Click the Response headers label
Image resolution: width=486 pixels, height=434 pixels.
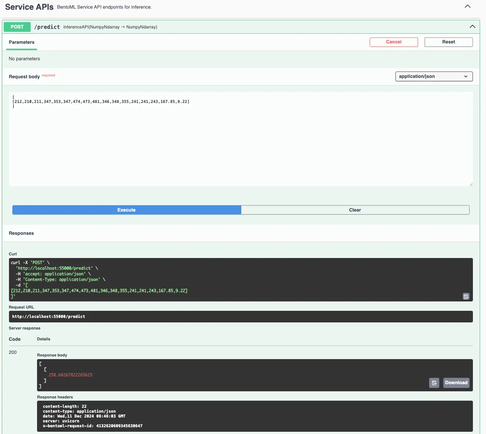pos(55,397)
